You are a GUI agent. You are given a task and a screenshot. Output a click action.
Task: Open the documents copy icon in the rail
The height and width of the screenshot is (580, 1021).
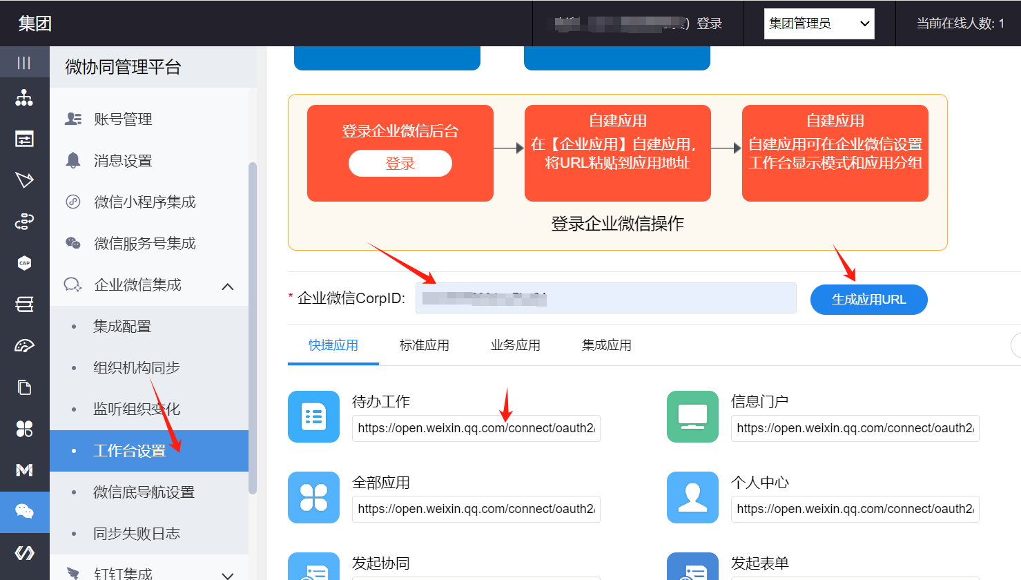click(24, 387)
